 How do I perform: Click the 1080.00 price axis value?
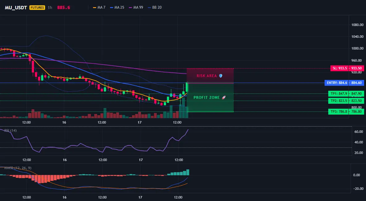pyautogui.click(x=357, y=25)
